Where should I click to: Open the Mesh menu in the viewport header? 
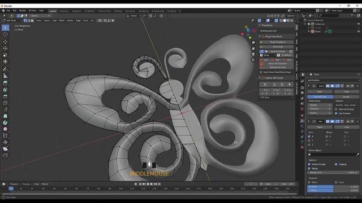point(62,20)
